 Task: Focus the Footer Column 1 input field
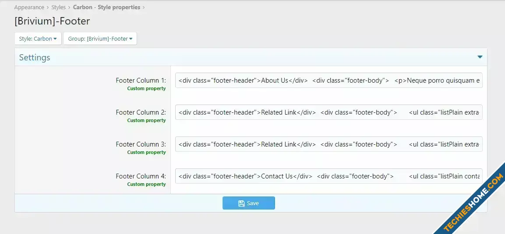tap(329, 80)
